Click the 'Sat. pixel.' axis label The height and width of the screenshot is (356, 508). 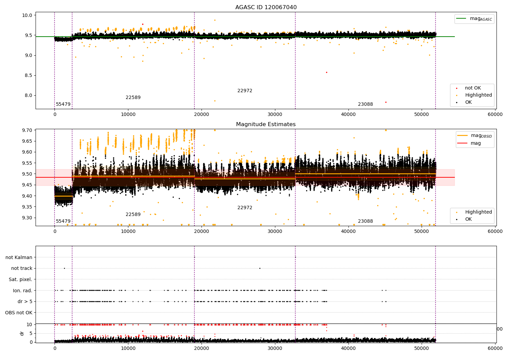tap(21, 279)
